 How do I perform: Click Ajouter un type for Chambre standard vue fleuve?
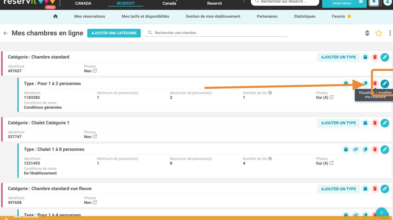(338, 189)
